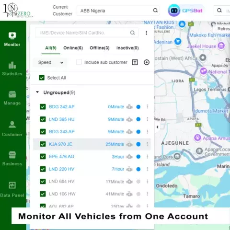Toggle the Select All checkbox
The image size is (230, 230).
[x=42, y=78]
